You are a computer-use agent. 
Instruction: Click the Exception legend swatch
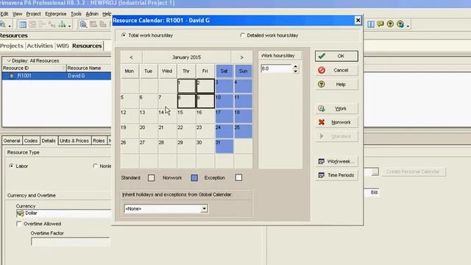238,177
